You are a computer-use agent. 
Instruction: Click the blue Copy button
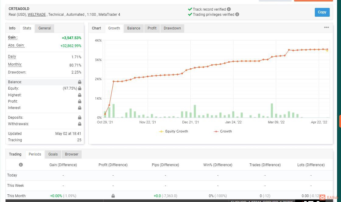(322, 12)
